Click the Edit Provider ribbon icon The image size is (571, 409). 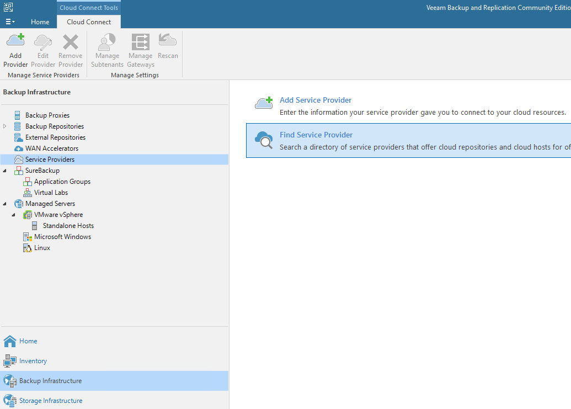43,42
